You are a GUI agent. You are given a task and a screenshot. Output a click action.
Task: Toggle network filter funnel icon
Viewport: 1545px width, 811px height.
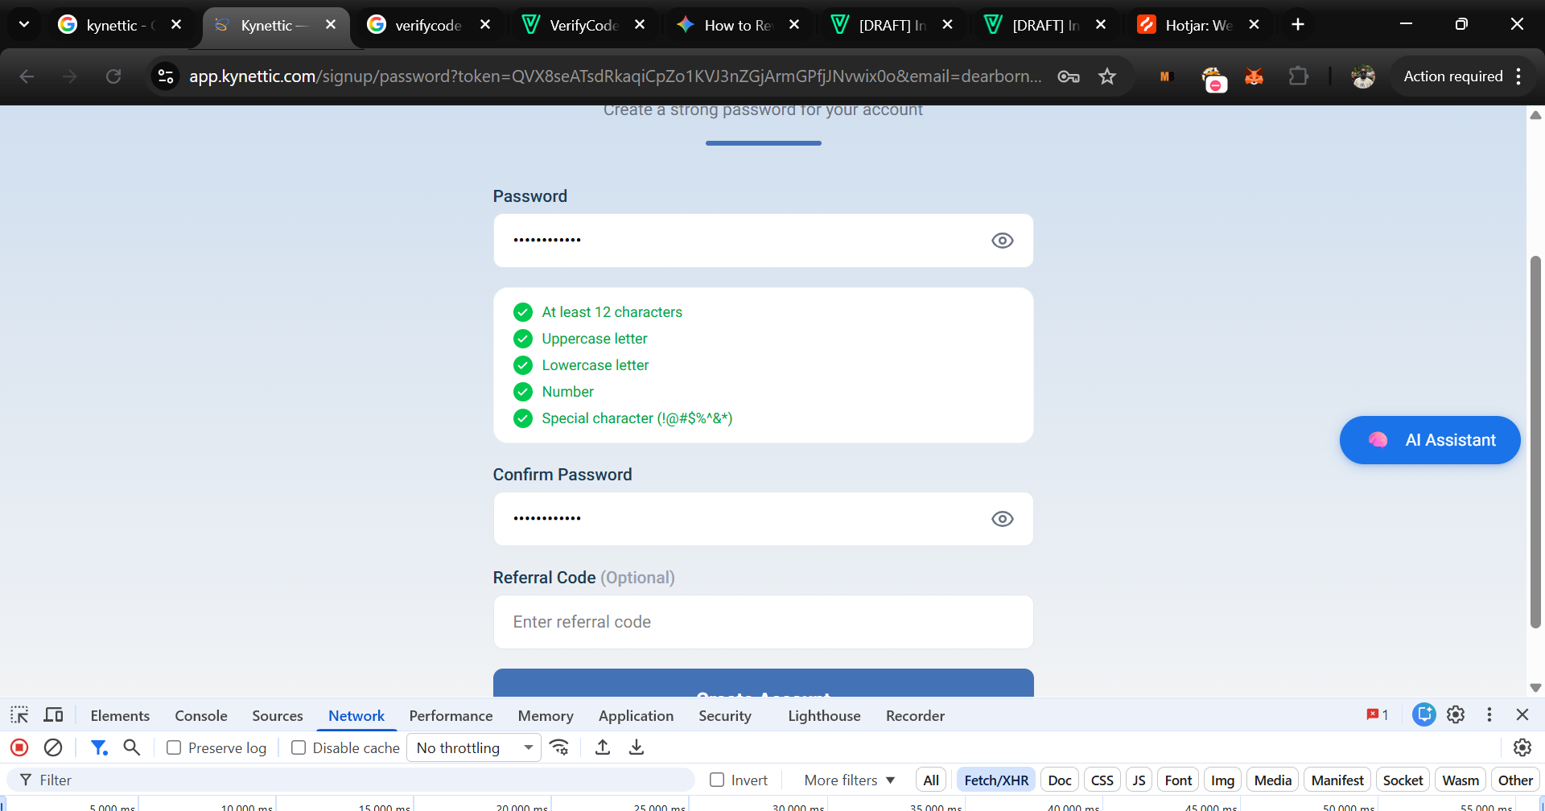coord(99,747)
